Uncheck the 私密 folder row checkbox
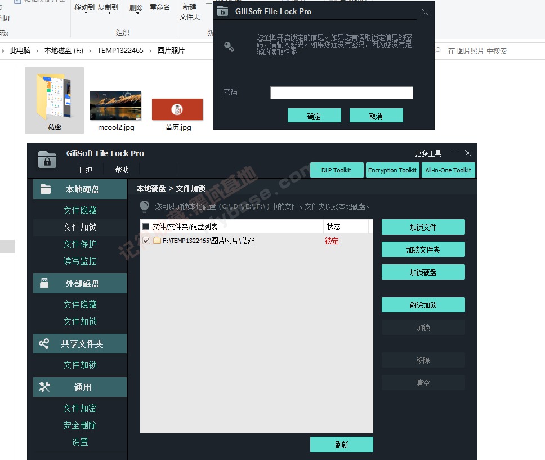 pyautogui.click(x=146, y=241)
